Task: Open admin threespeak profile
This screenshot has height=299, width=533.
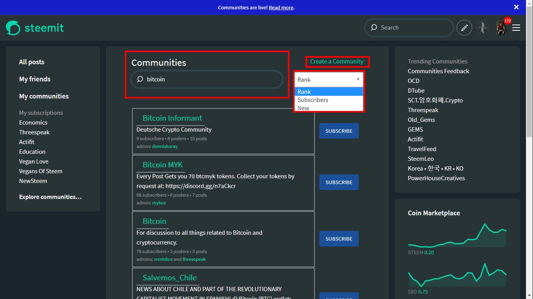Action: (x=194, y=259)
